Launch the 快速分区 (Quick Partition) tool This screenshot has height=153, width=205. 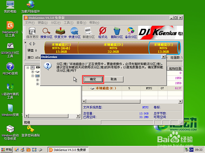[74, 33]
